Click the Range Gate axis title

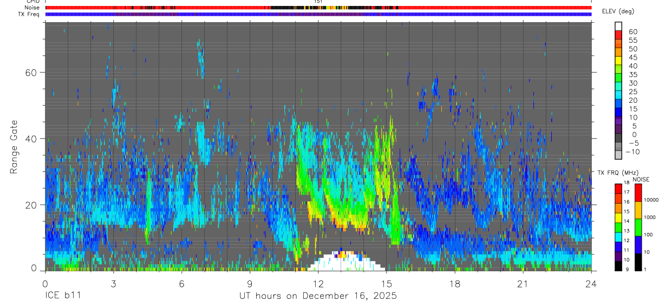[x=14, y=148]
